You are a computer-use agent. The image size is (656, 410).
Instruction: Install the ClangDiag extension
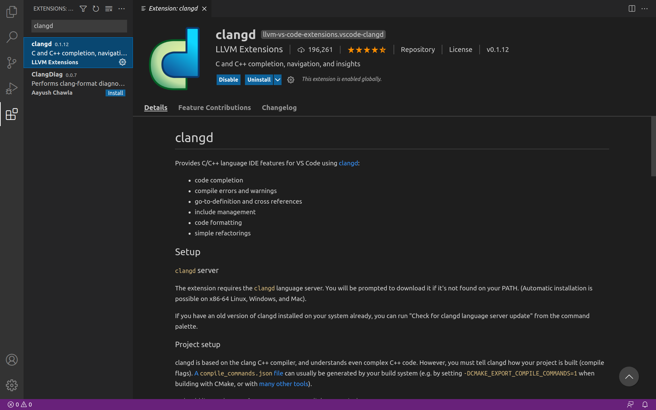point(115,93)
